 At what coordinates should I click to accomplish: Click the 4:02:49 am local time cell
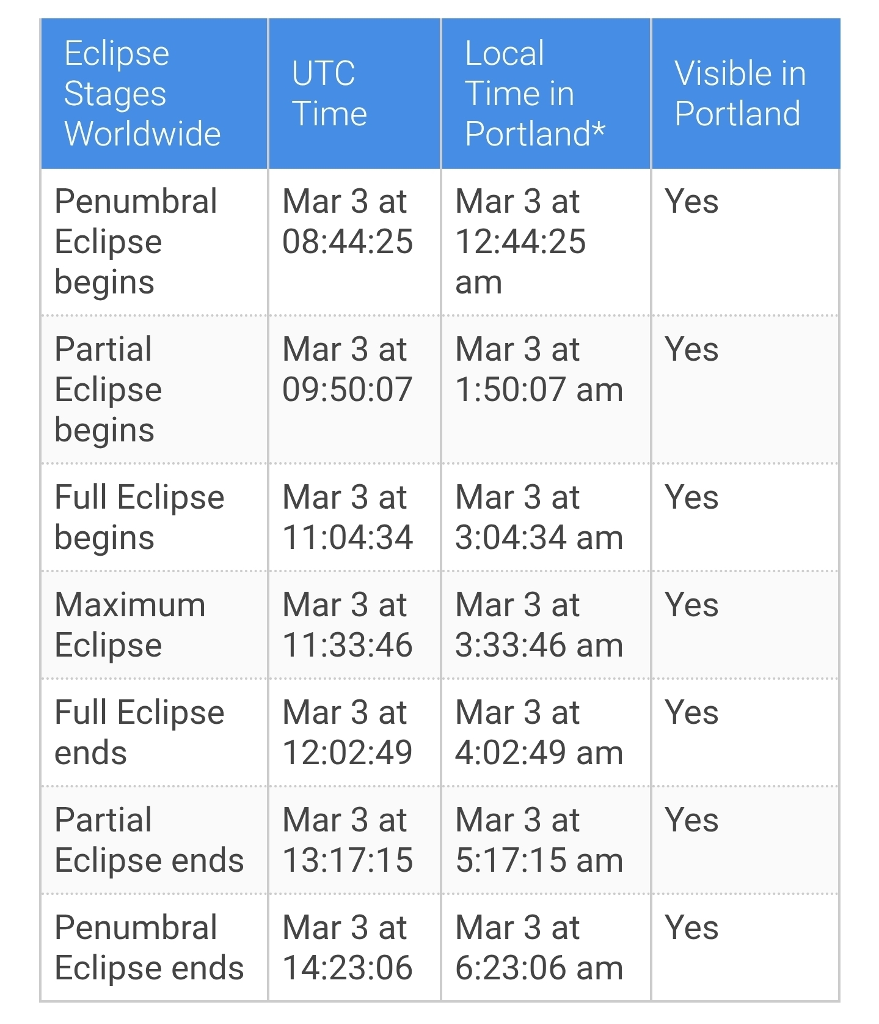[539, 732]
